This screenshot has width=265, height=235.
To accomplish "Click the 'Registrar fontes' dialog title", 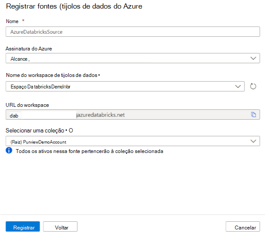I will point(74,6).
